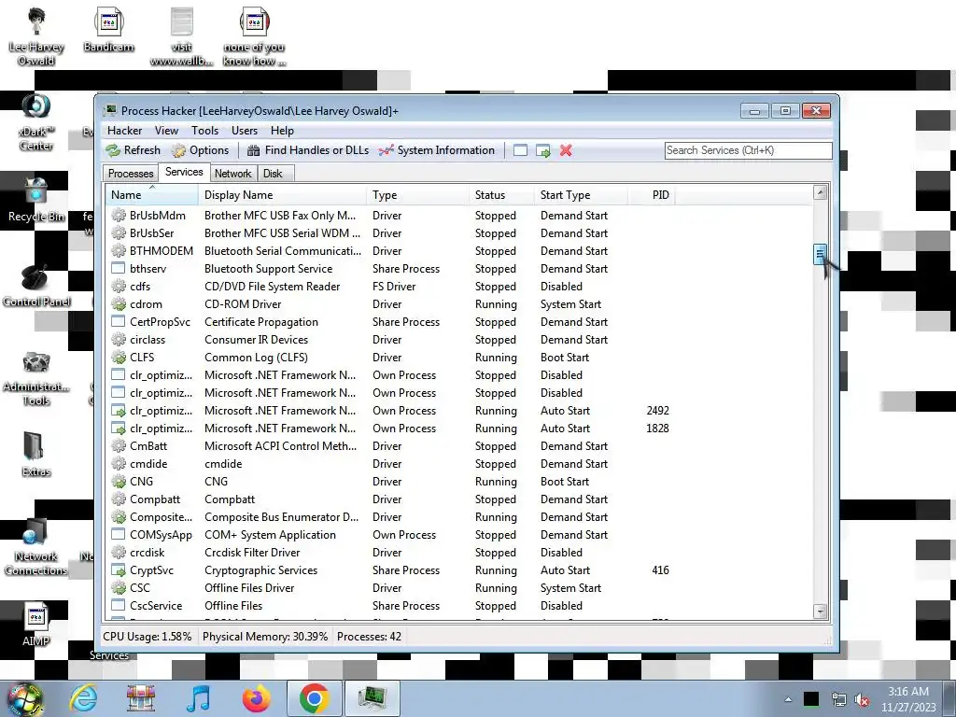
Task: Select the CSC driver gear icon
Action: pyautogui.click(x=119, y=588)
